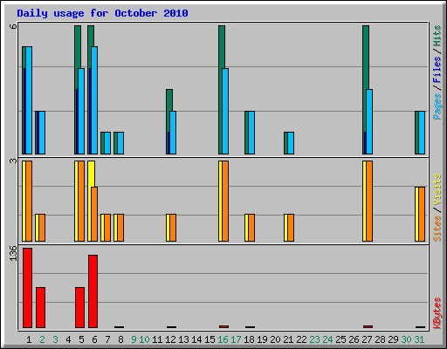Select day label "28" on x-axis
Screen dimensions: 447x349
pos(380,339)
